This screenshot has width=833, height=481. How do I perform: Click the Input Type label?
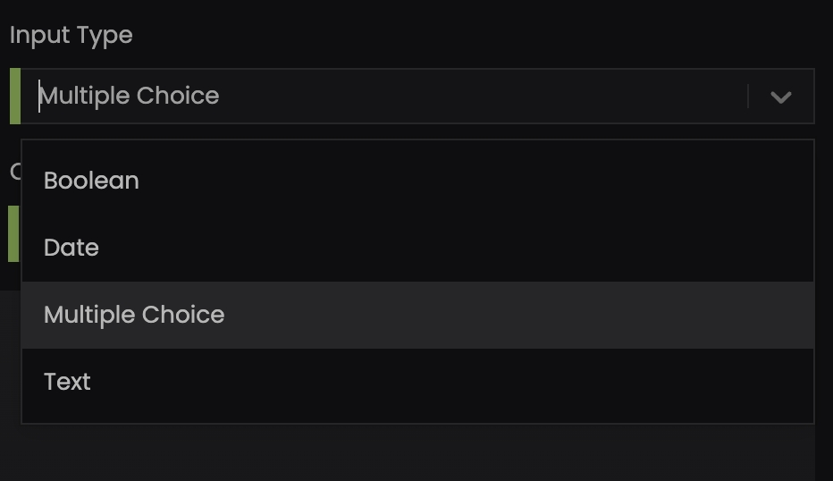72,36
